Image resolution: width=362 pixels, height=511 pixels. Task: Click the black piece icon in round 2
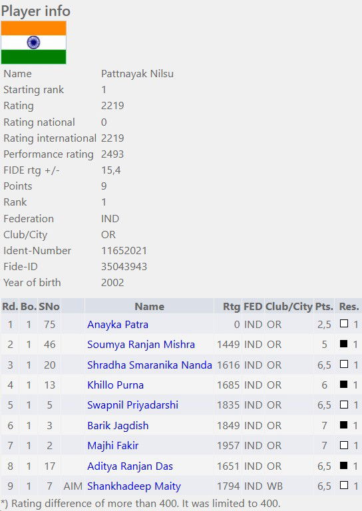coord(344,344)
